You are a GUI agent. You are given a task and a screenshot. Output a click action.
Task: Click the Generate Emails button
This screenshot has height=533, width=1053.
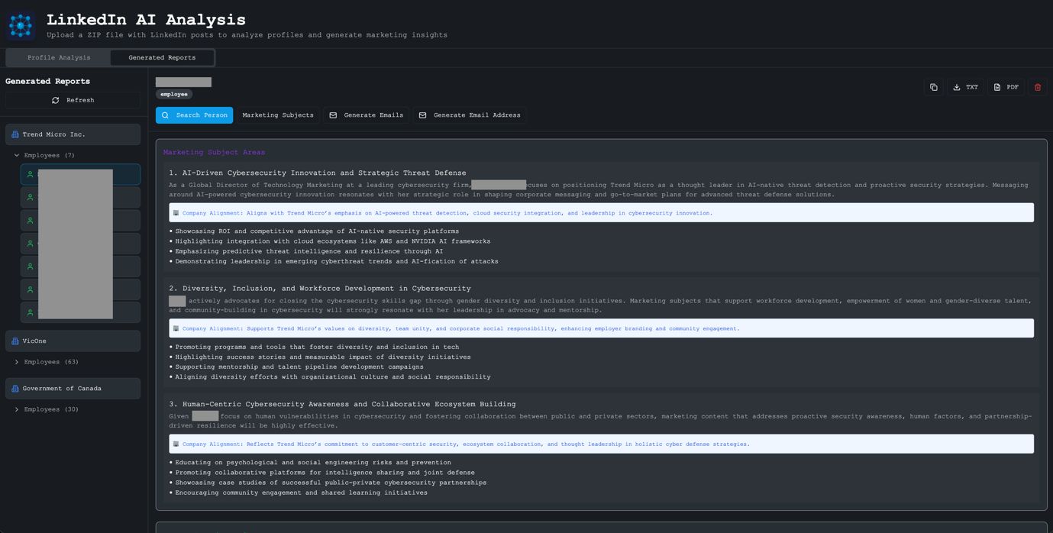pyautogui.click(x=366, y=115)
